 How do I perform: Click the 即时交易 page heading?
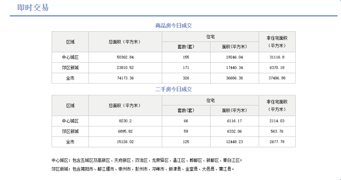point(33,8)
